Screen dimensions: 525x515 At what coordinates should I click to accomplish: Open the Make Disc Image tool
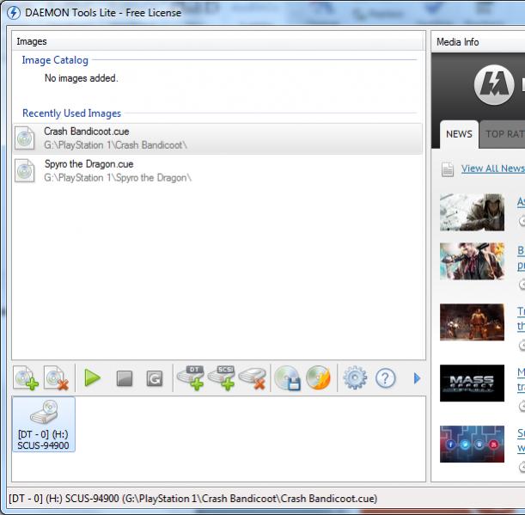(287, 378)
